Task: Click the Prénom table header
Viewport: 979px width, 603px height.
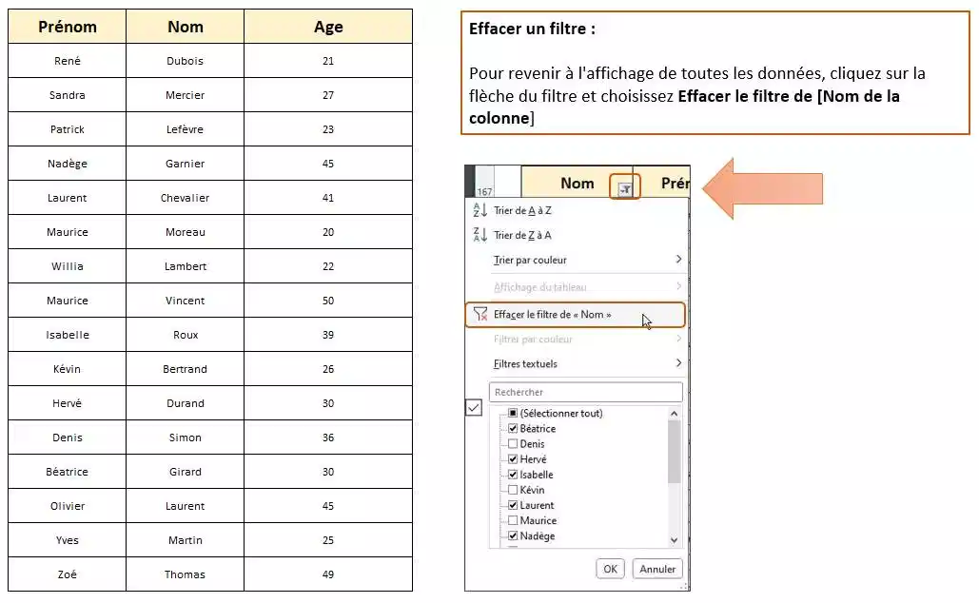Action: 68,27
